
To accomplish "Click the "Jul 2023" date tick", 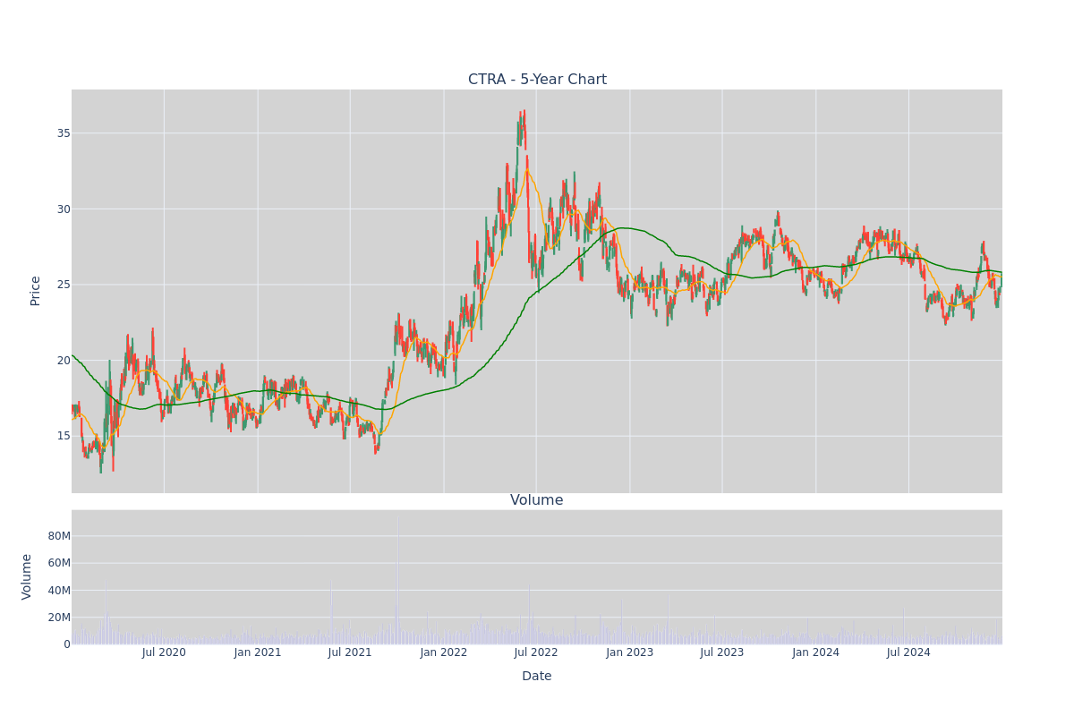I will tap(722, 652).
